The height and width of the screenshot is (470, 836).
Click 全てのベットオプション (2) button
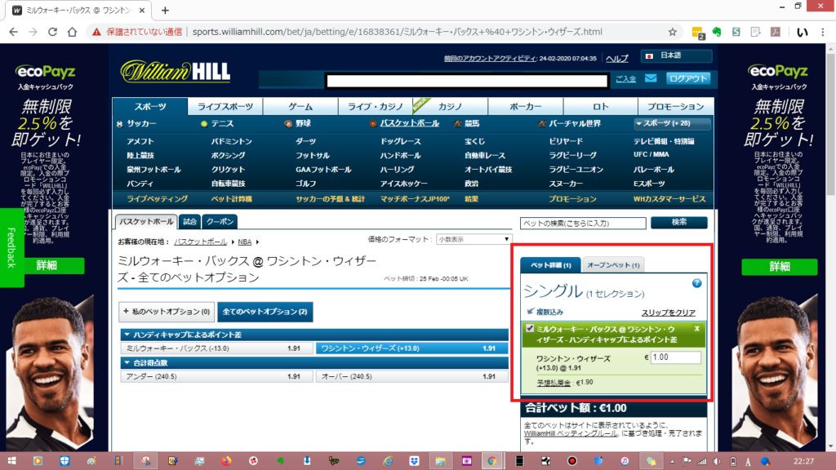(x=265, y=312)
